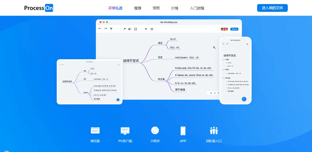Click the magic wand icon on the tablet mockup
Screen dimensions: 312x152
(119, 65)
